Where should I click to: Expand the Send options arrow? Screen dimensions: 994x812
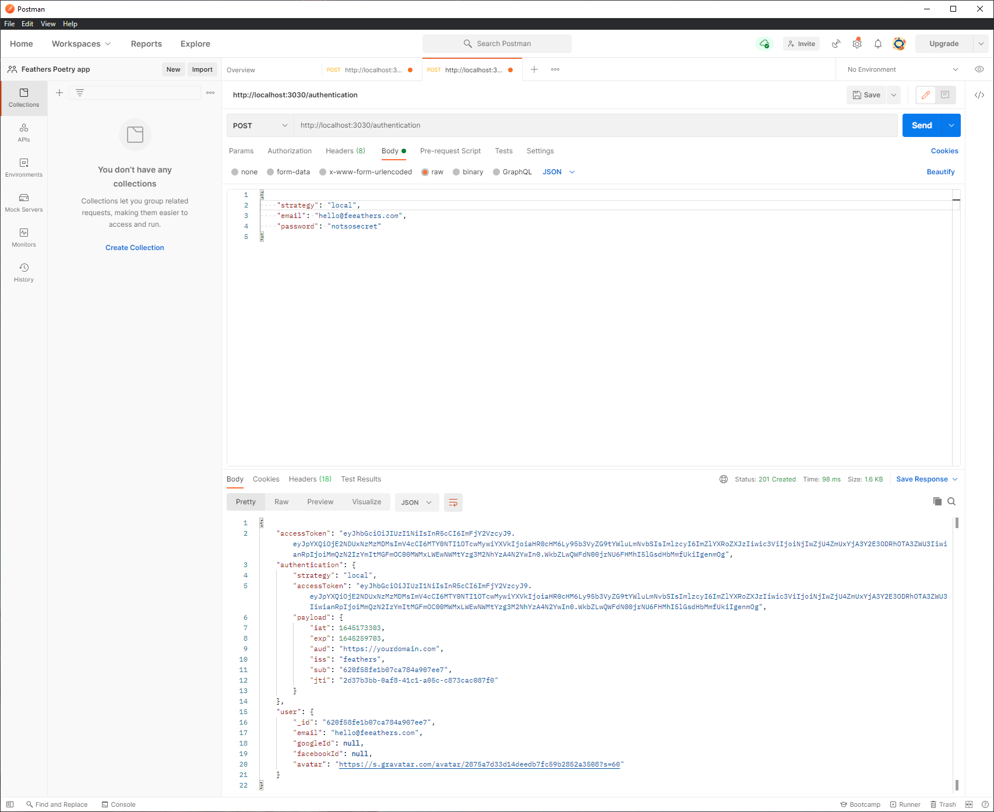[x=951, y=125]
